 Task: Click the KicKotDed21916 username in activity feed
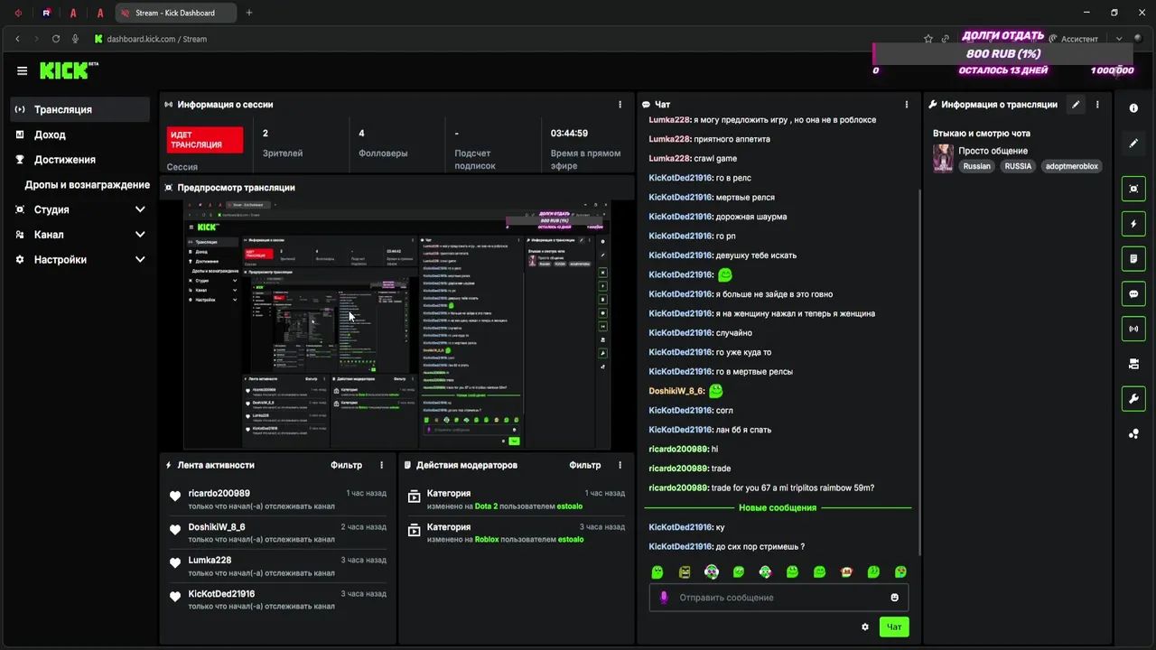(x=221, y=594)
